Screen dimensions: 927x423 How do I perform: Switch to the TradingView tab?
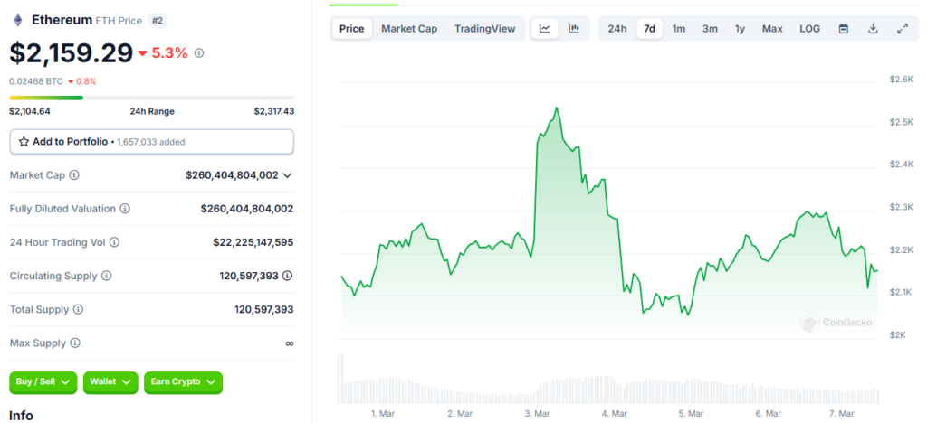point(485,28)
